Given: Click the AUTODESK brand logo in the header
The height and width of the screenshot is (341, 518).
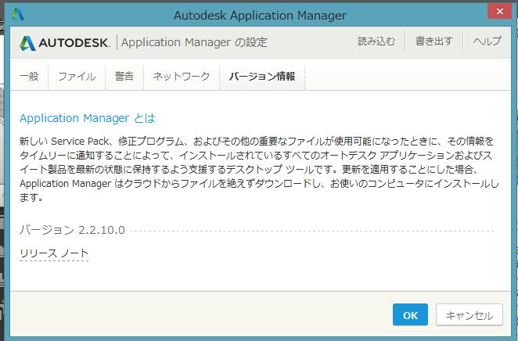Looking at the screenshot, I should tap(64, 42).
